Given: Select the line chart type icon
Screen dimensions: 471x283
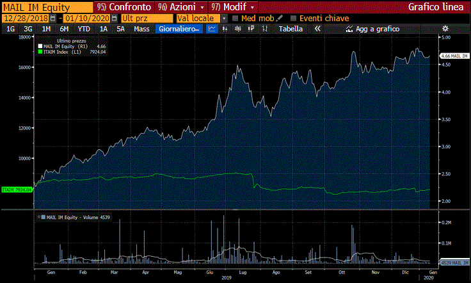Looking at the screenshot, I should pos(212,29).
